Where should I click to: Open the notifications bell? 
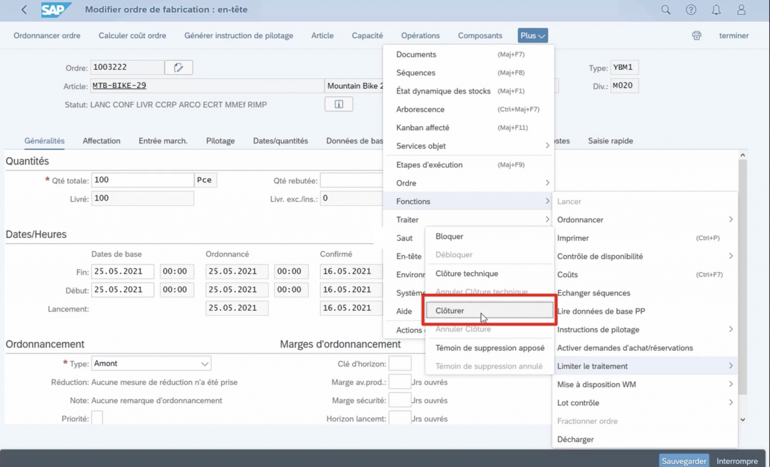click(x=716, y=10)
